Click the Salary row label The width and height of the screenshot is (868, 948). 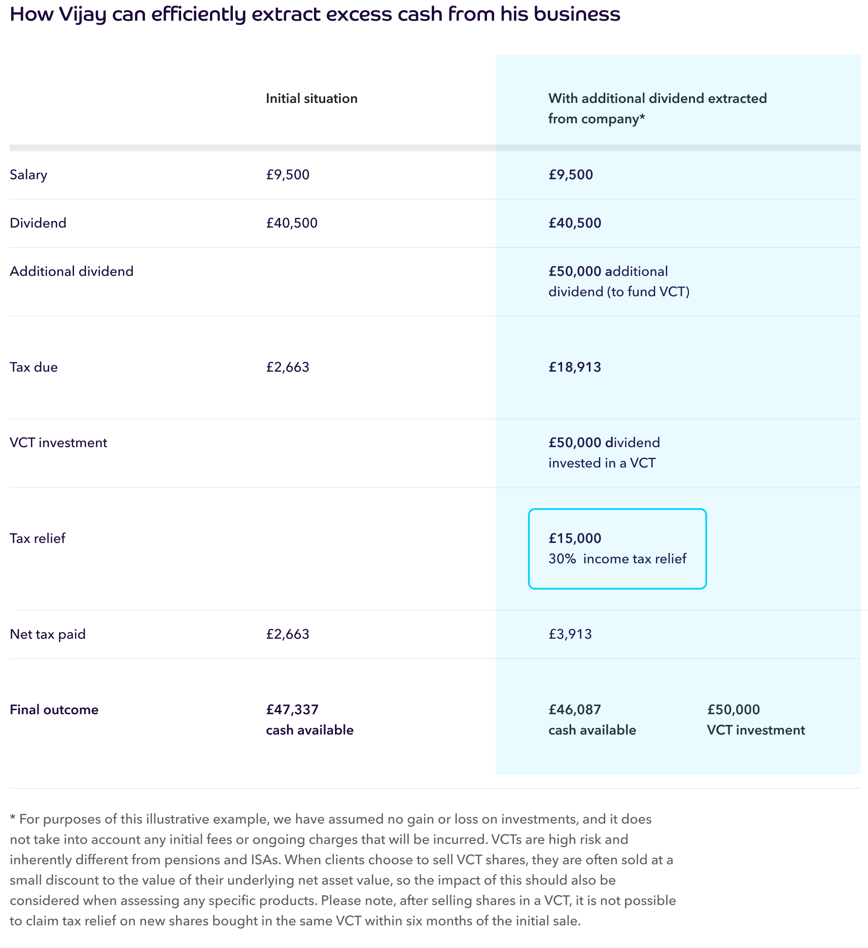click(28, 175)
